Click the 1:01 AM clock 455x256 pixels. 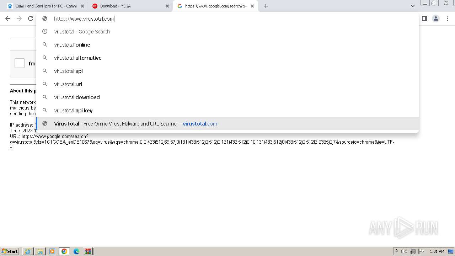(x=437, y=251)
